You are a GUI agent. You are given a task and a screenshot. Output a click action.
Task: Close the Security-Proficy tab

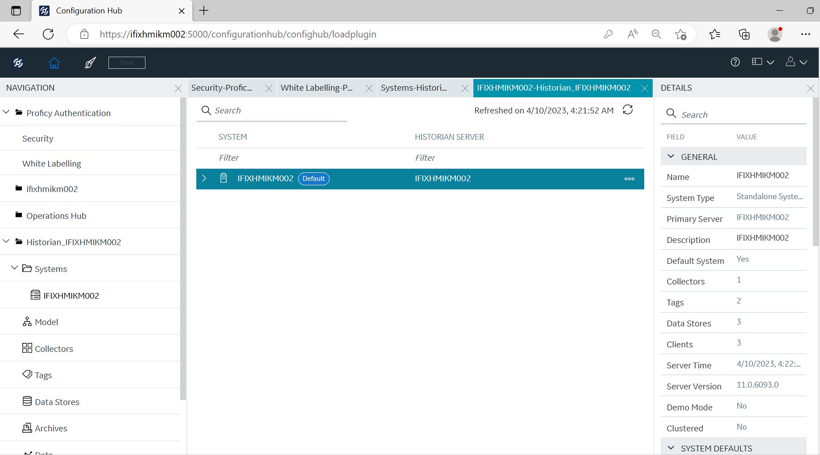(x=269, y=88)
